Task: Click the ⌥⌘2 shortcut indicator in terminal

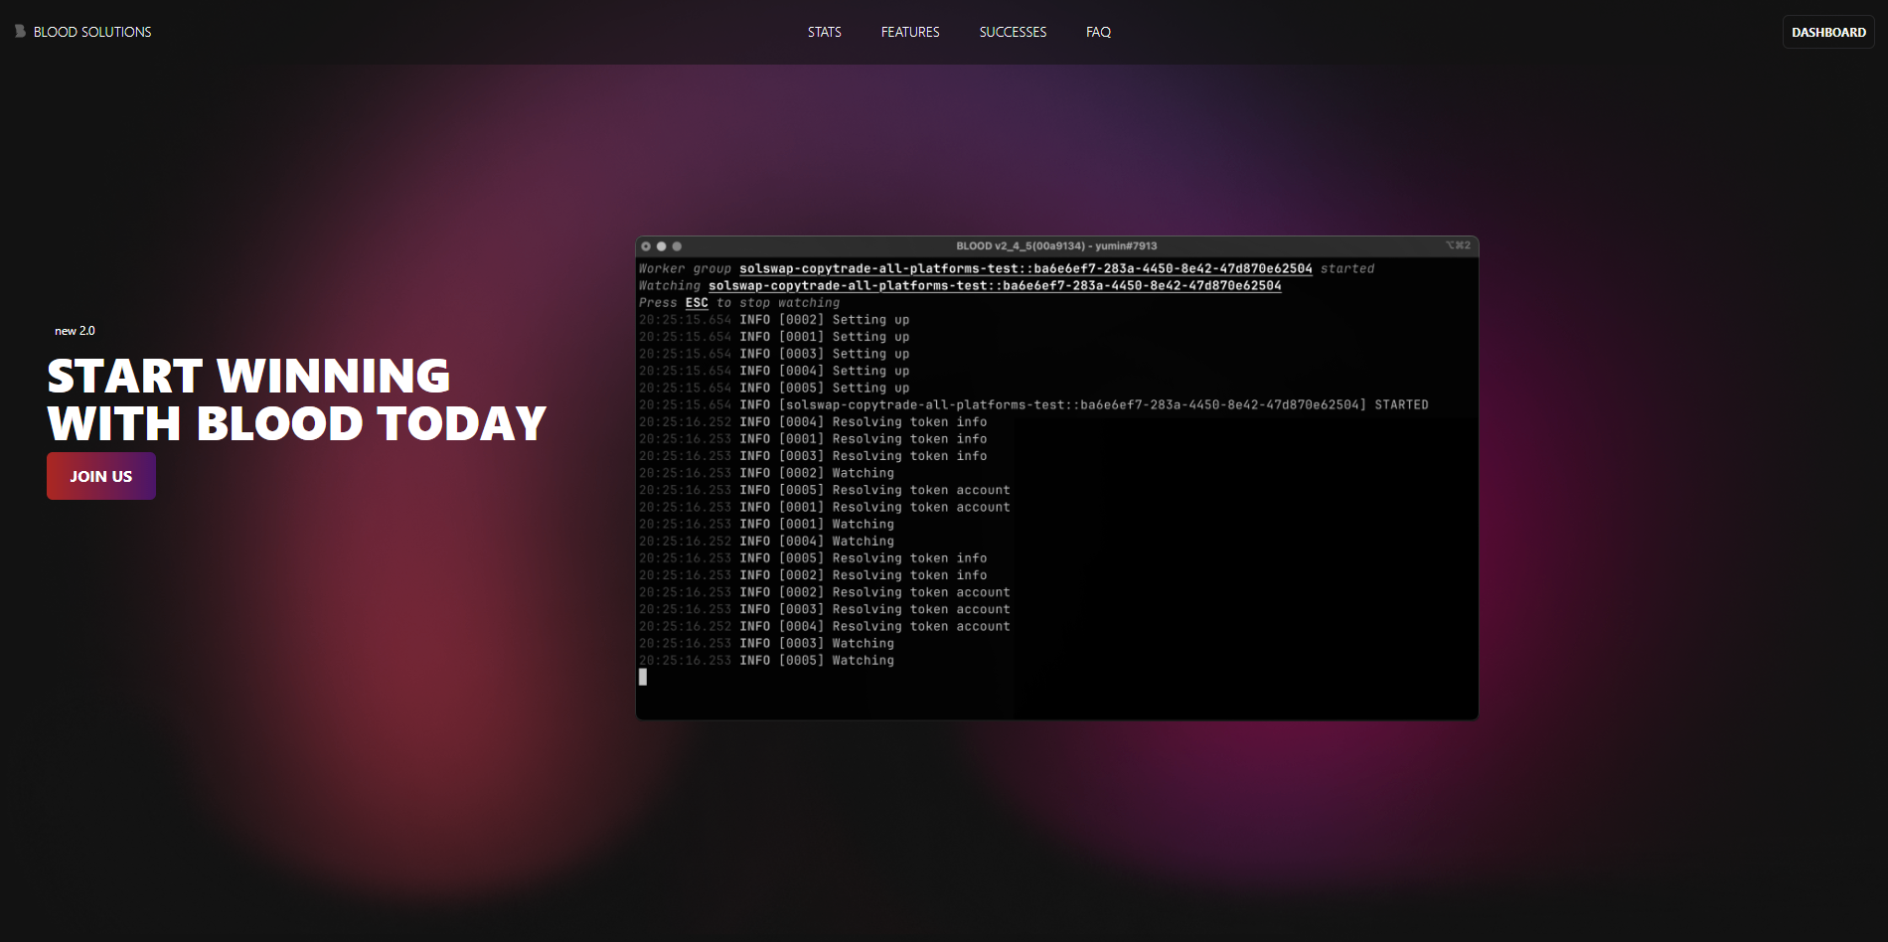Action: point(1458,245)
